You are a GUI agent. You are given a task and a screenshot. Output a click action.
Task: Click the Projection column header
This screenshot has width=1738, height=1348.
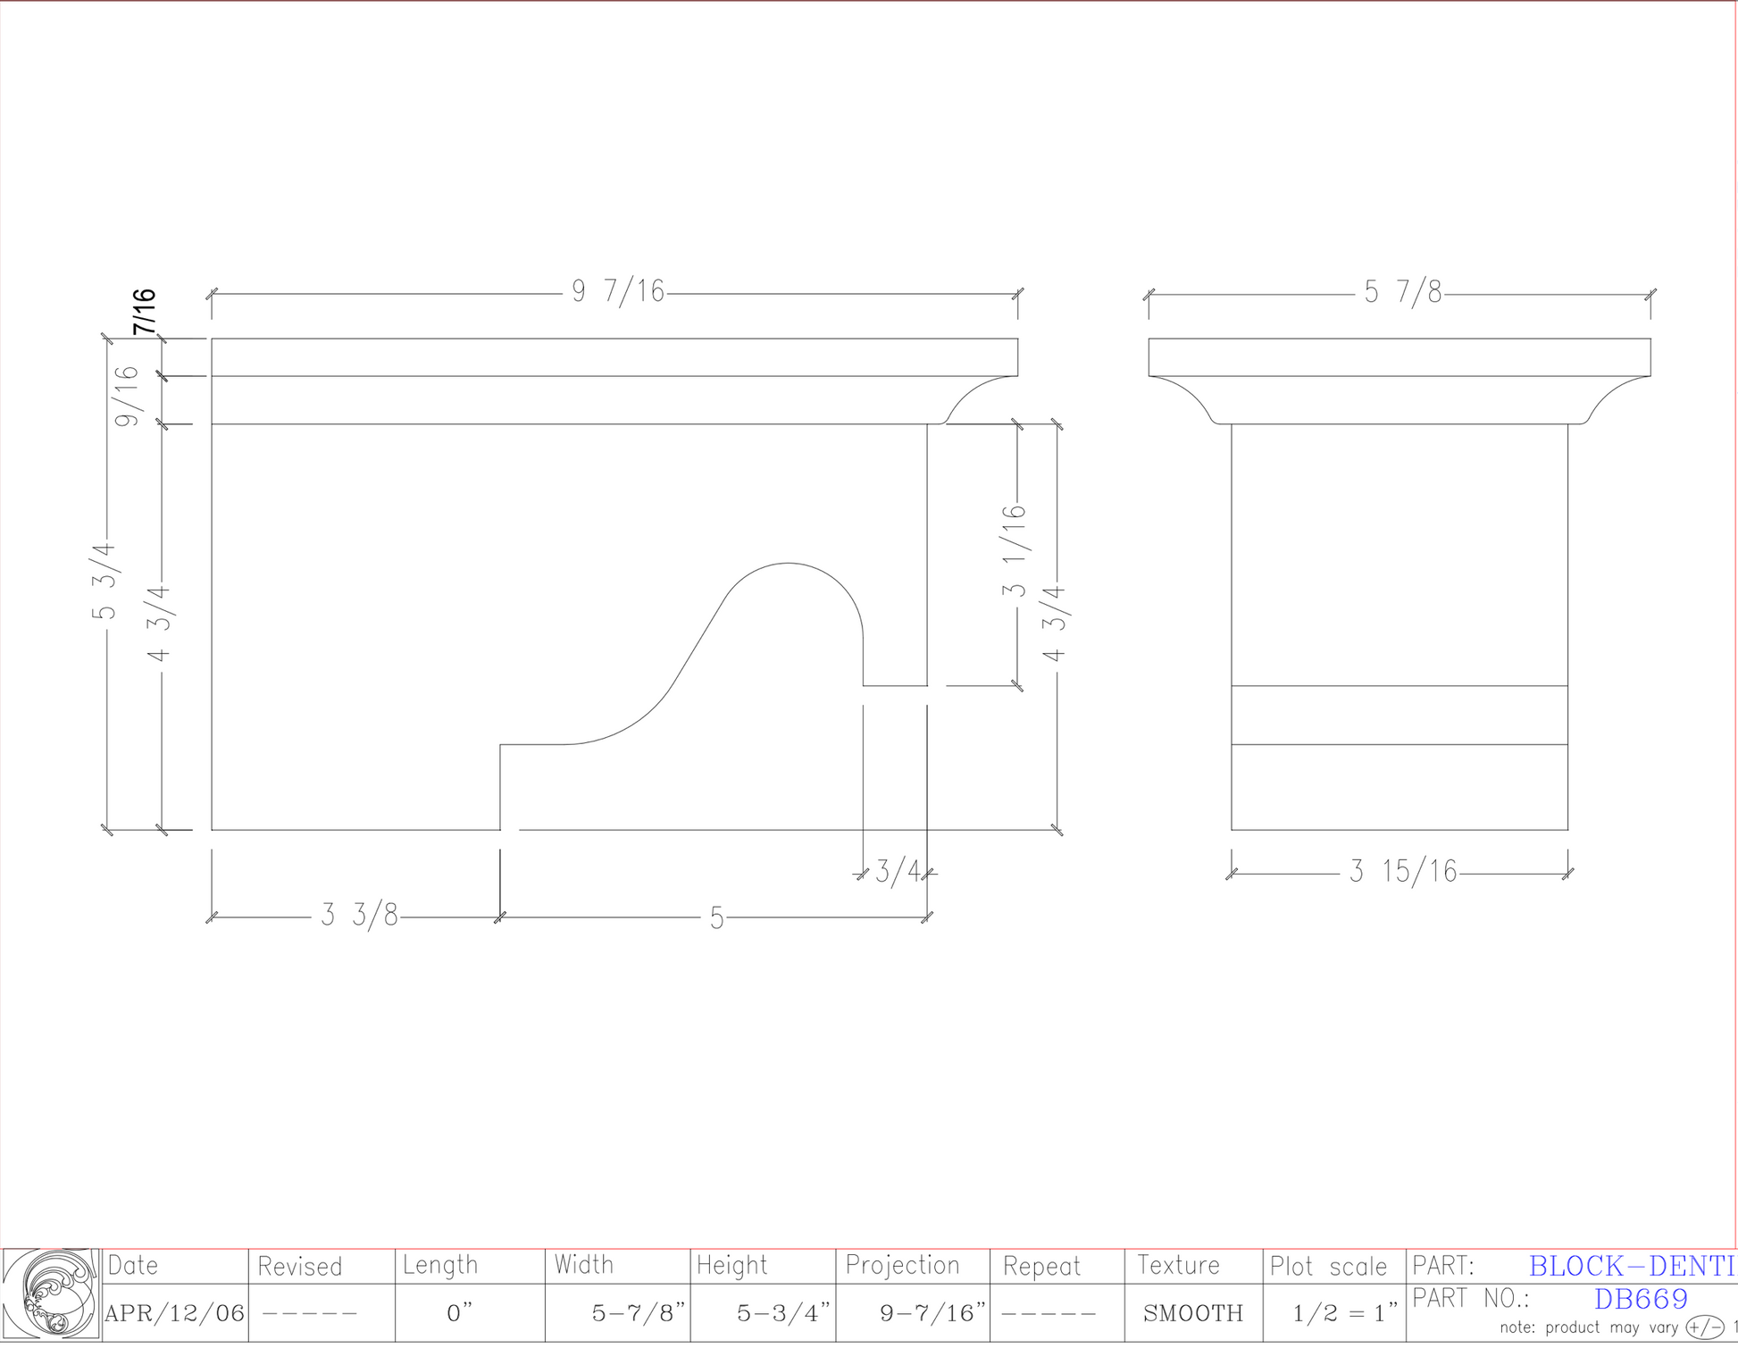click(x=902, y=1266)
